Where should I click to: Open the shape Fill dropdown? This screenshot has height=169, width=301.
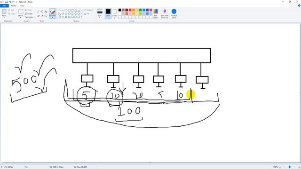tap(87, 14)
